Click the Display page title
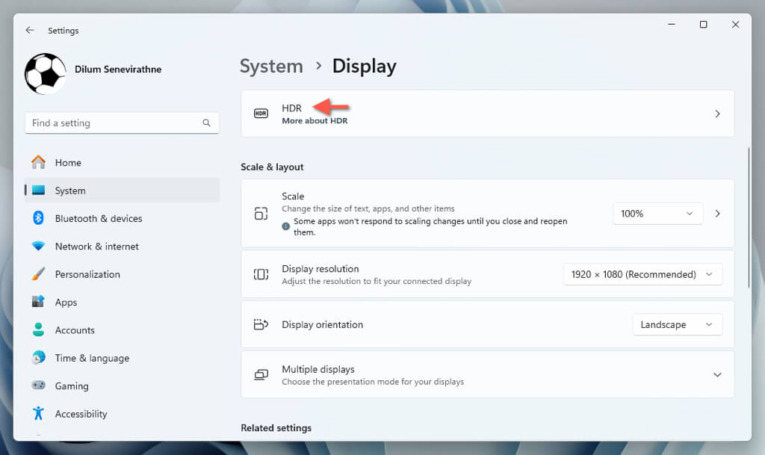The height and width of the screenshot is (455, 765). tap(365, 66)
